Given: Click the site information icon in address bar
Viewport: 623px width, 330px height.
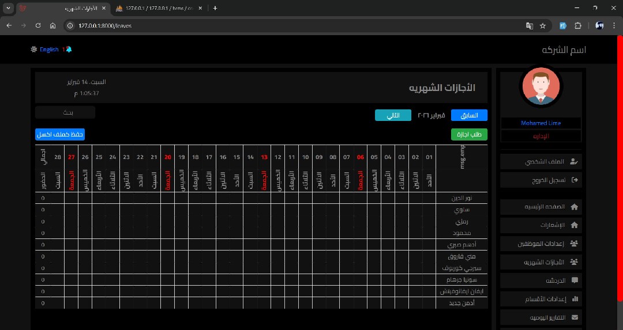Looking at the screenshot, I should (70, 25).
